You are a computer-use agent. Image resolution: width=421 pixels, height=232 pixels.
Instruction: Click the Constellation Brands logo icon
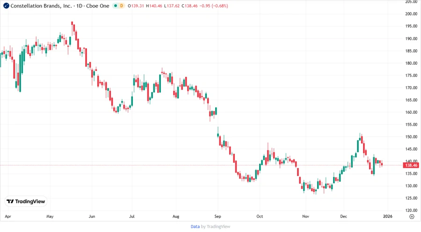point(6,6)
